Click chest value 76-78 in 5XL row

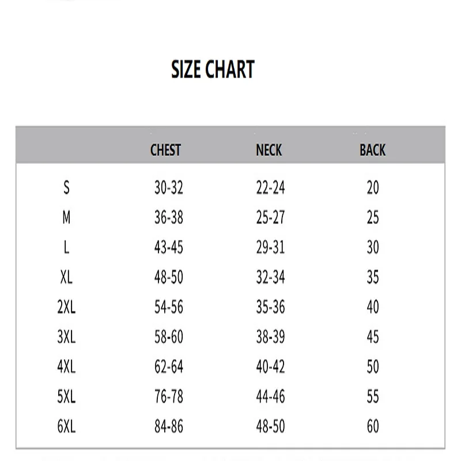coord(168,397)
